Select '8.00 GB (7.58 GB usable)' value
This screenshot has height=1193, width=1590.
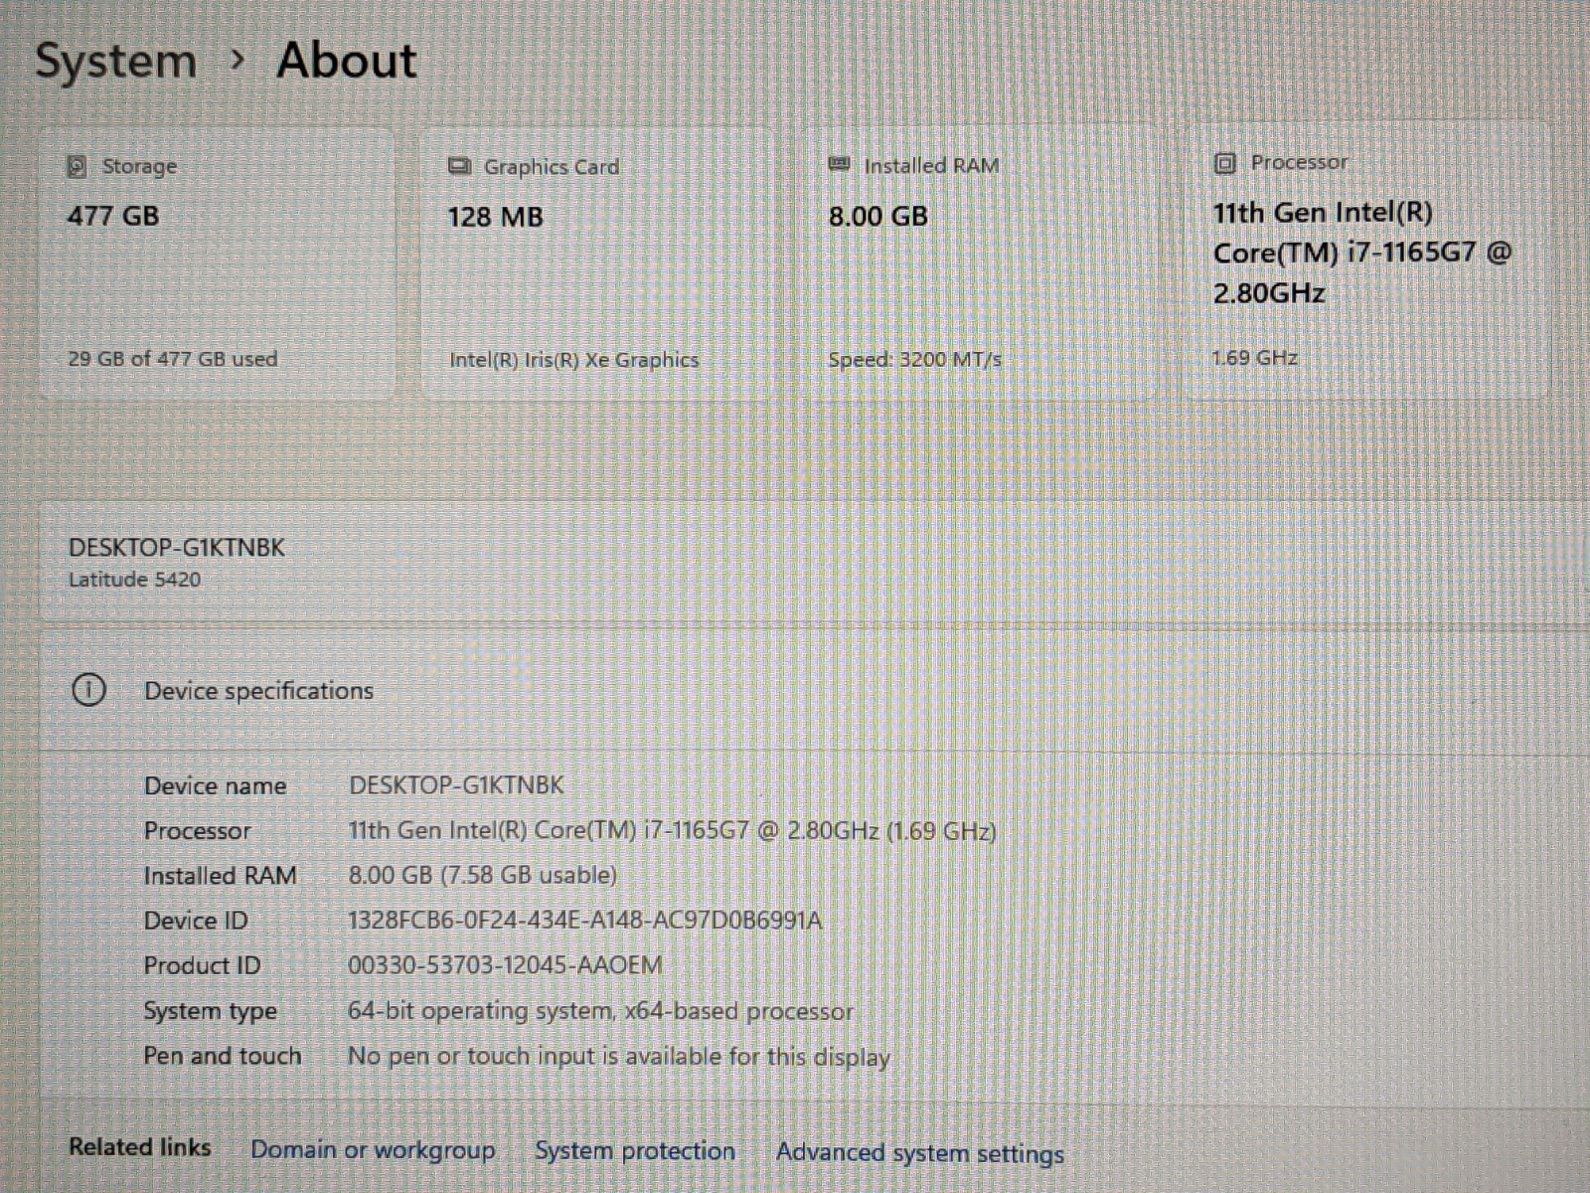click(482, 876)
